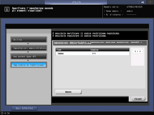
Task: Select Imp.codice di restrizione menu item
Action: coord(29,65)
